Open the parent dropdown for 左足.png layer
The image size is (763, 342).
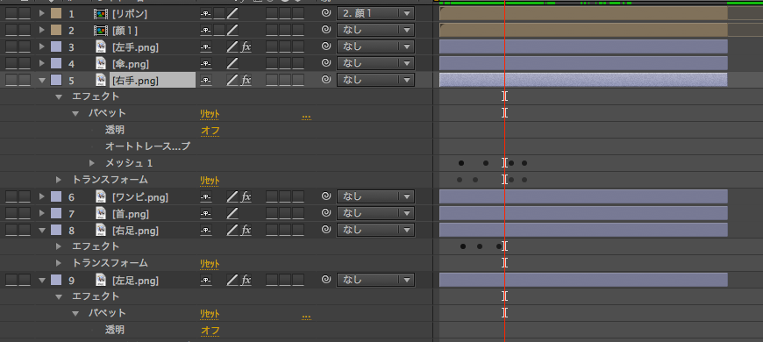[x=375, y=280]
